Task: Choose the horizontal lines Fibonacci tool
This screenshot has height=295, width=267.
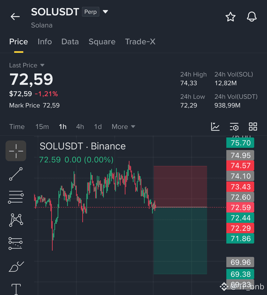Action: coord(16,197)
